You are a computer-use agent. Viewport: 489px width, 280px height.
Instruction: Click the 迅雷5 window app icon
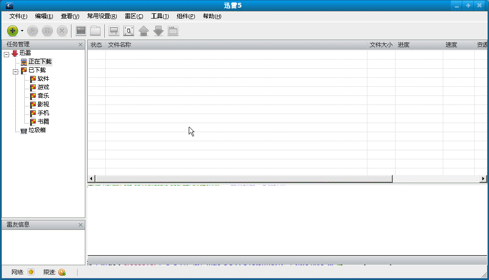10,5
